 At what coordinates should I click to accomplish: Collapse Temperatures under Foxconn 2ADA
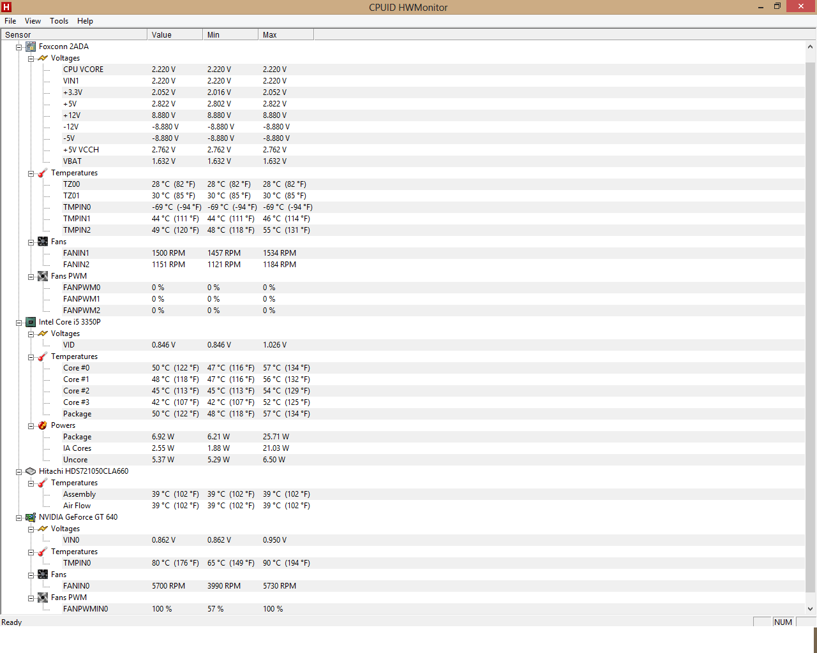click(31, 173)
